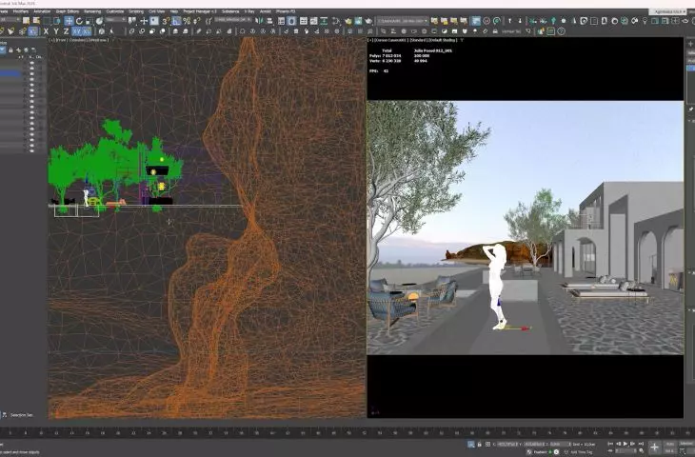Viewport: 695px width, 457px height.
Task: Open the Curve Editor
Action: 313,21
